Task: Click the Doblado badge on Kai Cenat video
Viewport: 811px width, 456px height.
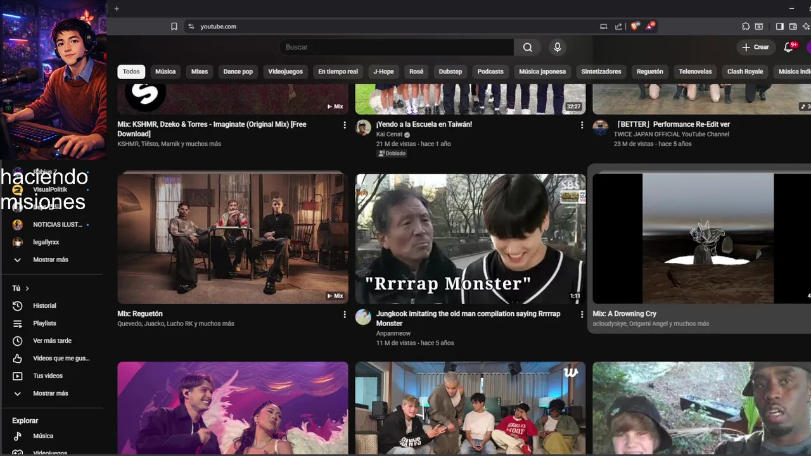Action: (x=392, y=153)
